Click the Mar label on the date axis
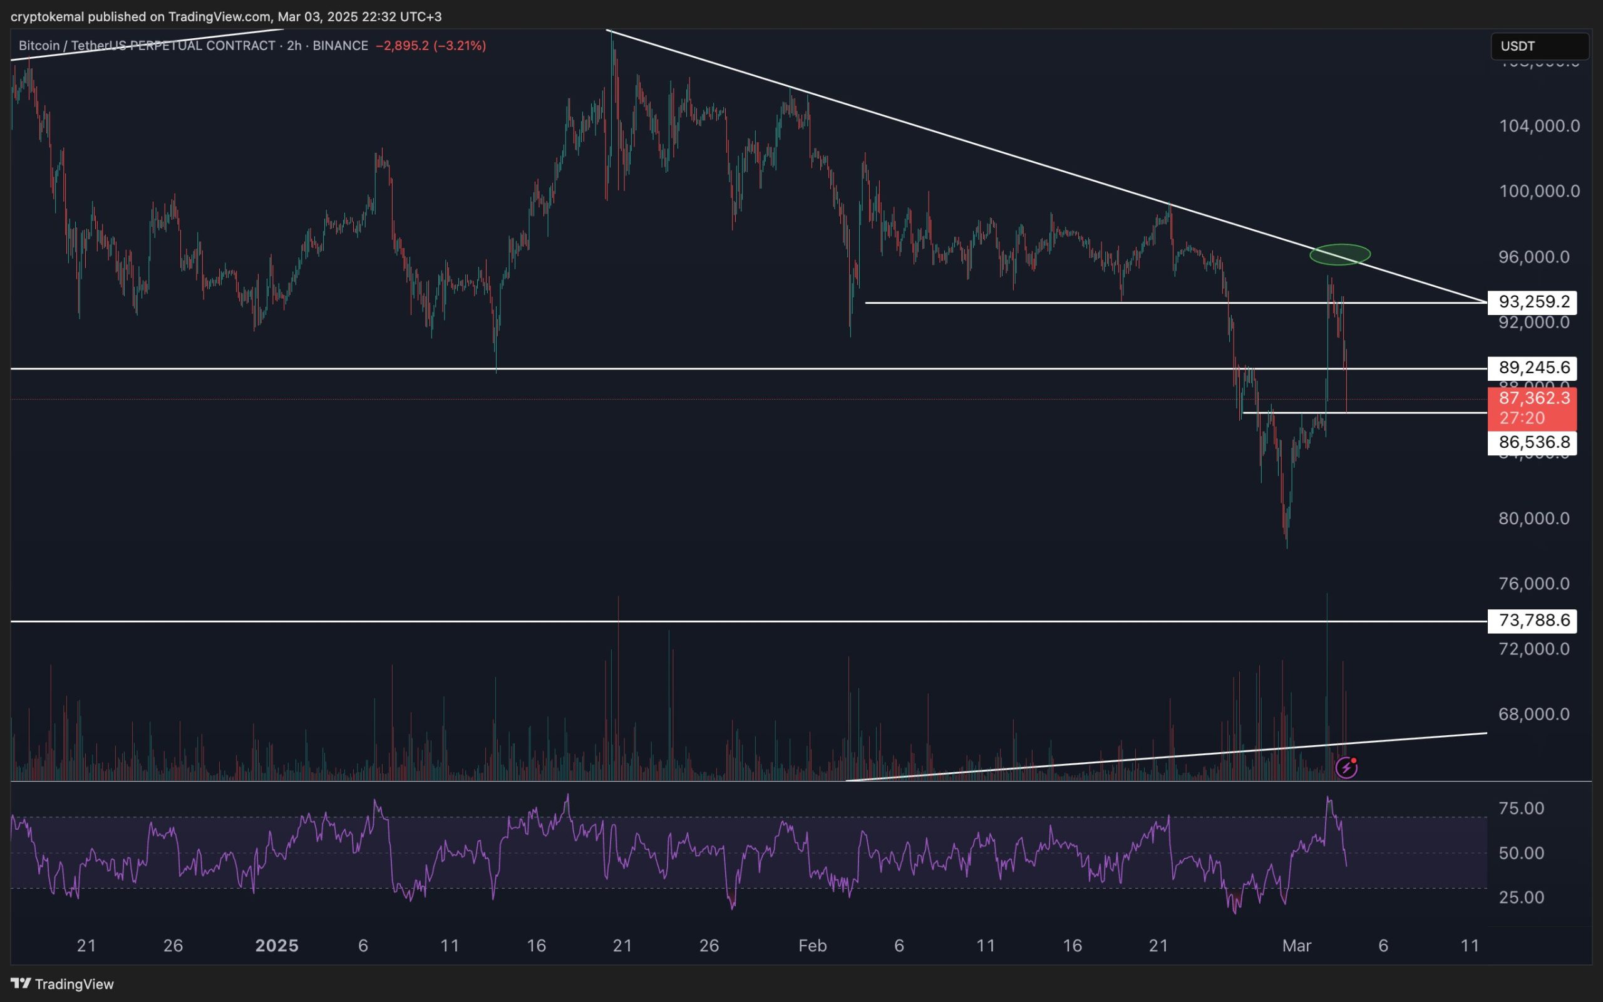 (1296, 946)
